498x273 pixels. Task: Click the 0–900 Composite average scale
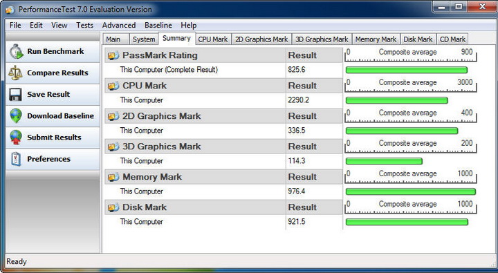(411, 55)
